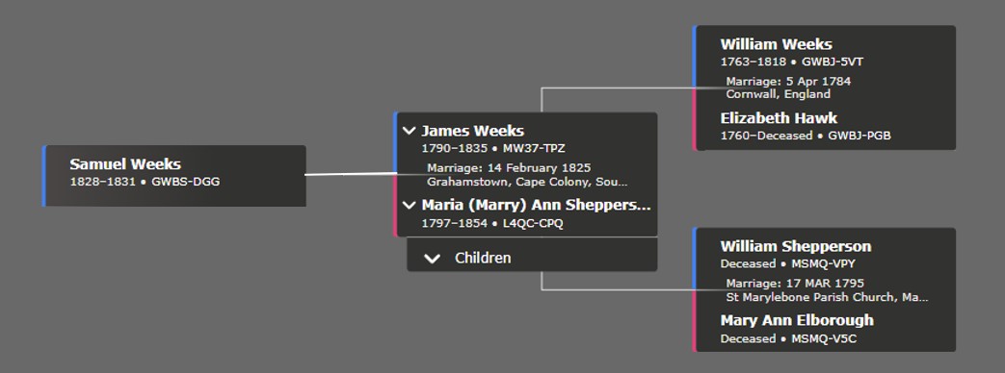Expand the chevron beside Maria Ann Shepperson

tap(409, 206)
